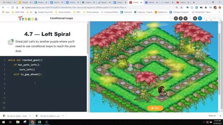This screenshot has width=223, height=125.
Task: Show hidden system tray icons
Action: [x=203, y=122]
